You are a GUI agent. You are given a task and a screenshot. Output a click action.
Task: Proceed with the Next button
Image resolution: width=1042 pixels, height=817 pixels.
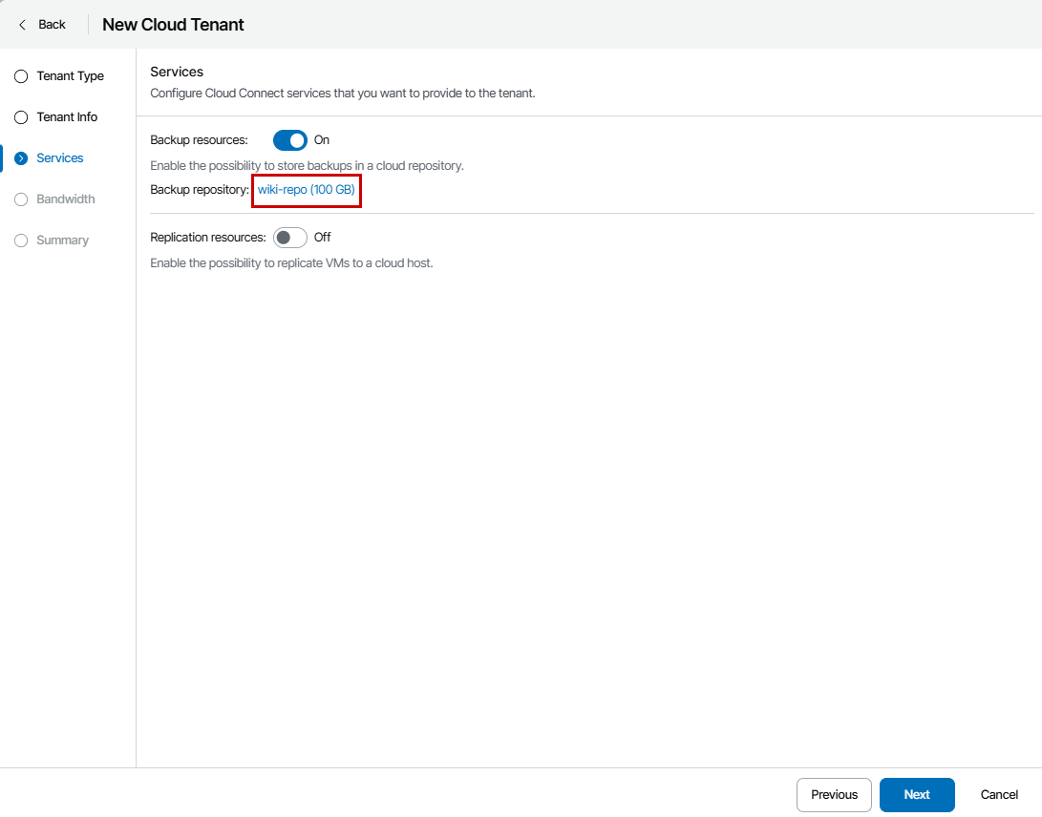click(916, 795)
